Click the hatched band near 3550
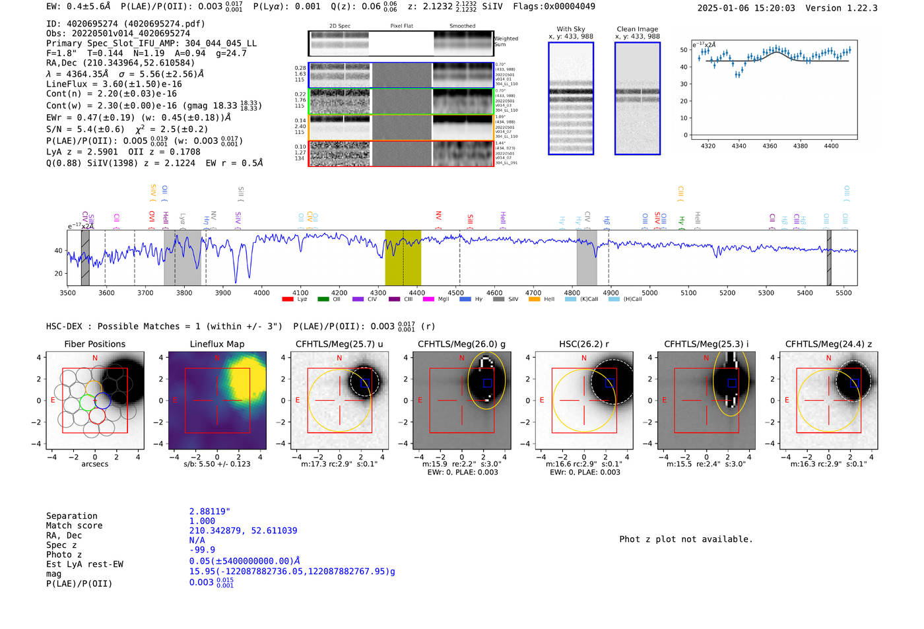Screen dimensions: 924x629 coord(85,257)
